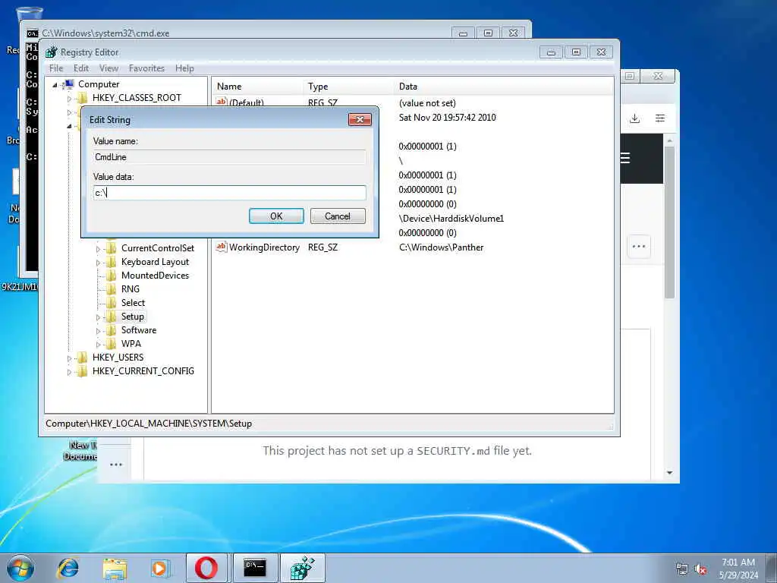Open the File menu in Registry Editor
777x583 pixels.
(x=56, y=68)
